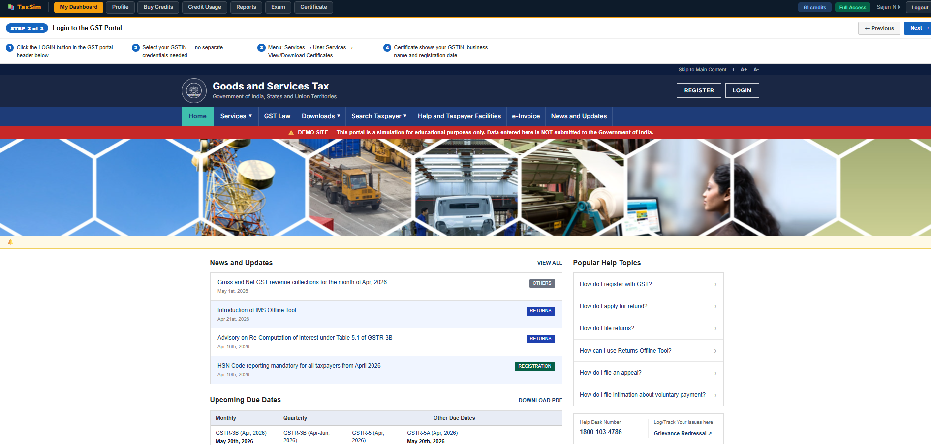Open the e-Invoice menu item
The width and height of the screenshot is (931, 445).
click(x=526, y=116)
